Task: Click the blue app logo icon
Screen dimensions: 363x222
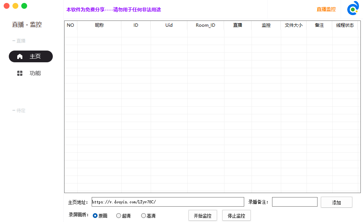Action: pos(353,9)
